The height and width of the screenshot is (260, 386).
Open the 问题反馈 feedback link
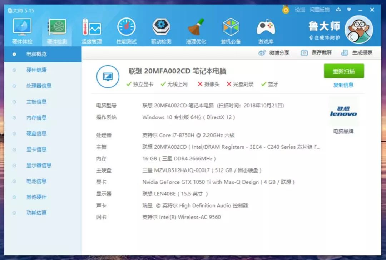[x=320, y=10]
